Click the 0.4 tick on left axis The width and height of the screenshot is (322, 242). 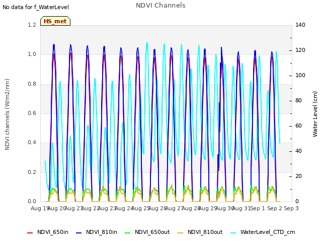coord(32,142)
